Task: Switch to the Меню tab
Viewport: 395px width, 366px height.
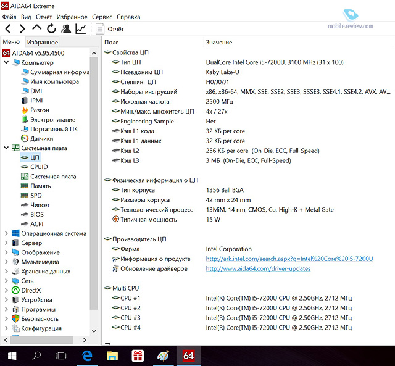Action: pos(11,41)
